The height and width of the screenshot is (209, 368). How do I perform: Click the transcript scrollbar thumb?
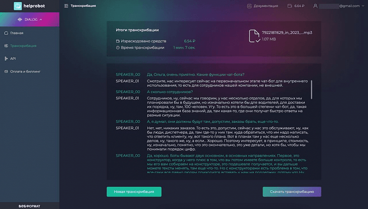(312, 90)
